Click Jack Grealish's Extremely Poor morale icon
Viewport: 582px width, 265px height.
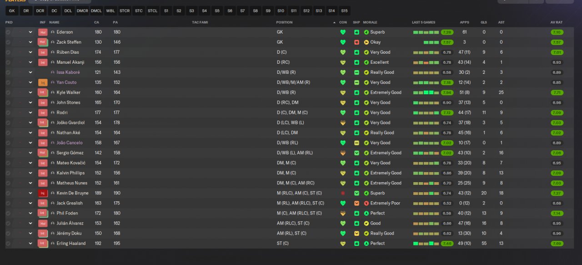[366, 203]
